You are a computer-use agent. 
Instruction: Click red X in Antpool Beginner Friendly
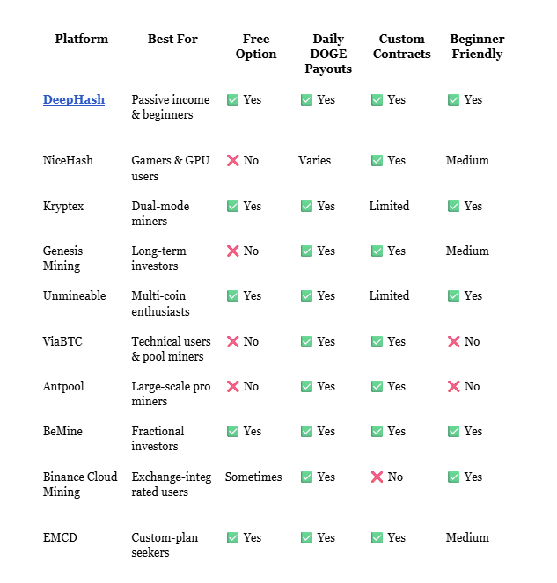point(454,386)
